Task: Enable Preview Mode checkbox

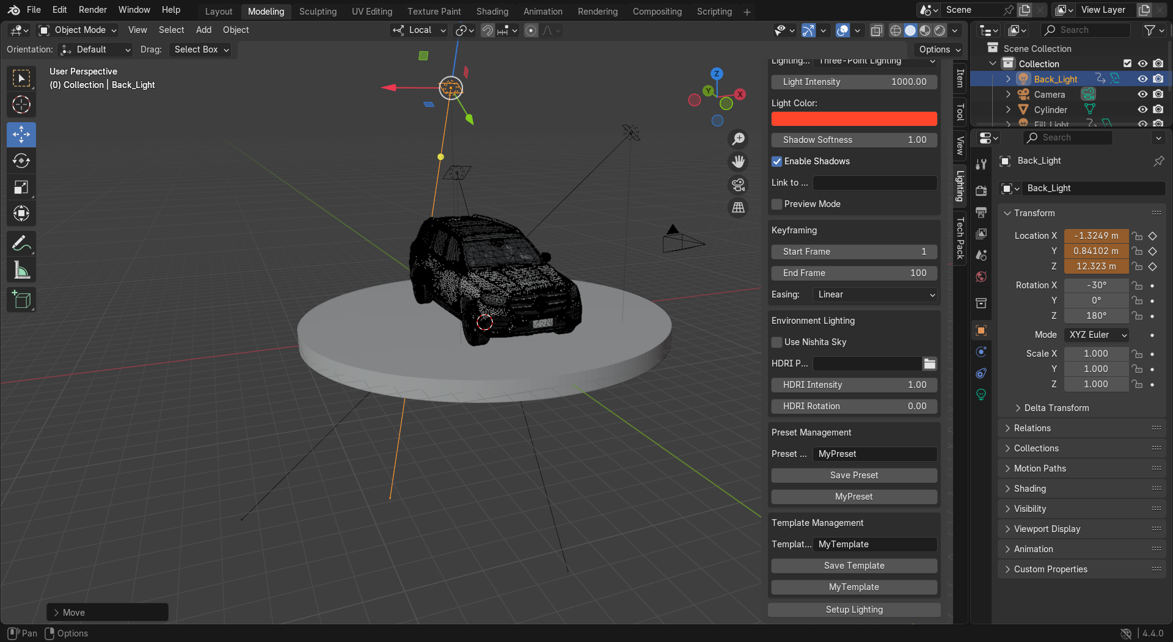Action: click(777, 204)
